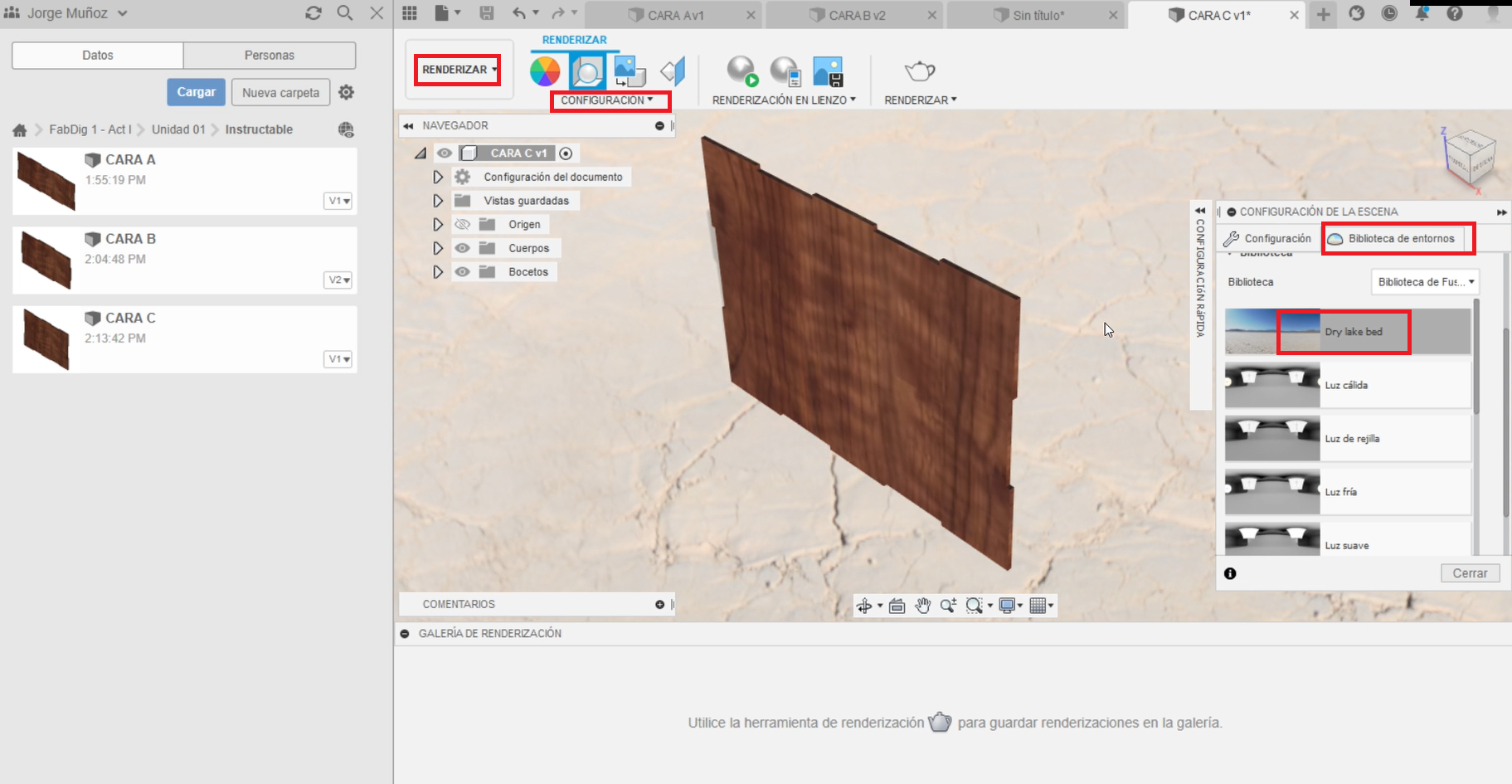Select the Orbit navigation tool

[864, 606]
